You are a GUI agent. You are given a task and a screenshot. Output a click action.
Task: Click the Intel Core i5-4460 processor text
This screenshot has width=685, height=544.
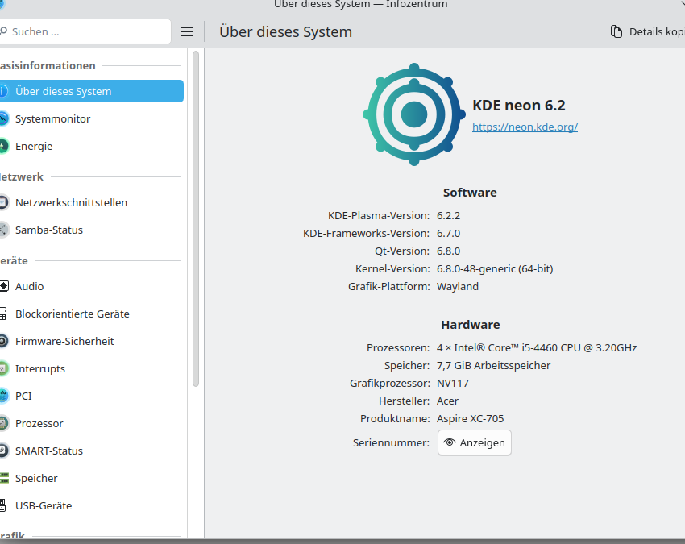[537, 348]
